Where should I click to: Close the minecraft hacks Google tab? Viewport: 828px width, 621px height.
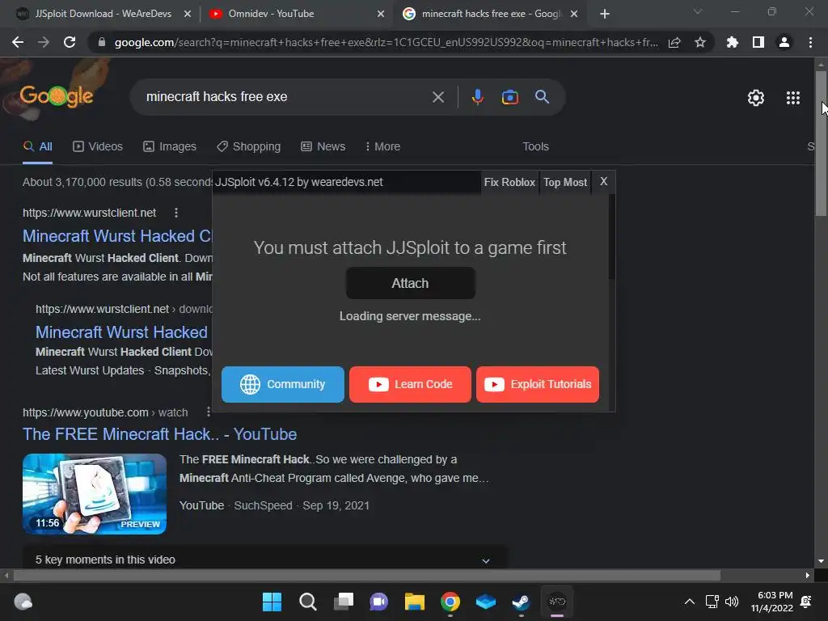pos(575,15)
